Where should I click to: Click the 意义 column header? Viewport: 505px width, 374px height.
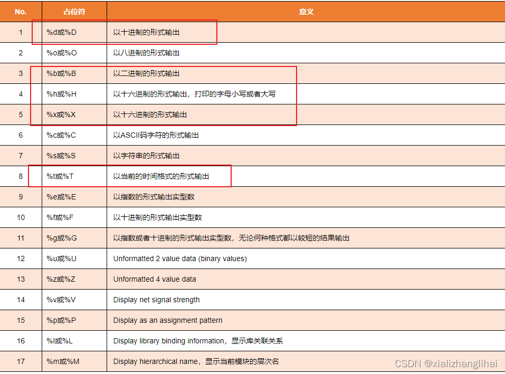[x=306, y=11]
